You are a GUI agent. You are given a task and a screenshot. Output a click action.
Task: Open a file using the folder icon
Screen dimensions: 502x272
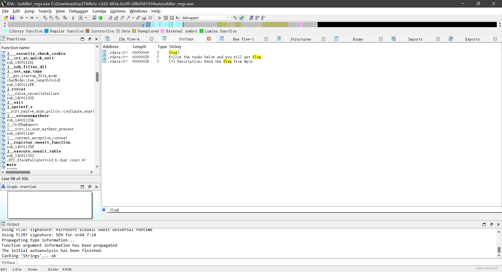pos(6,18)
